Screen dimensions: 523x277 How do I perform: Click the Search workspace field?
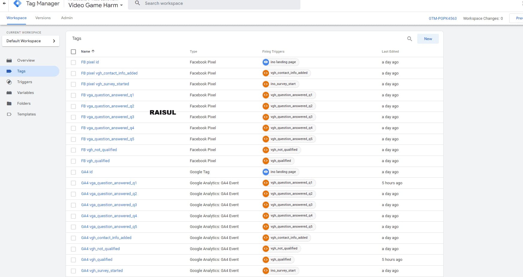point(214,4)
